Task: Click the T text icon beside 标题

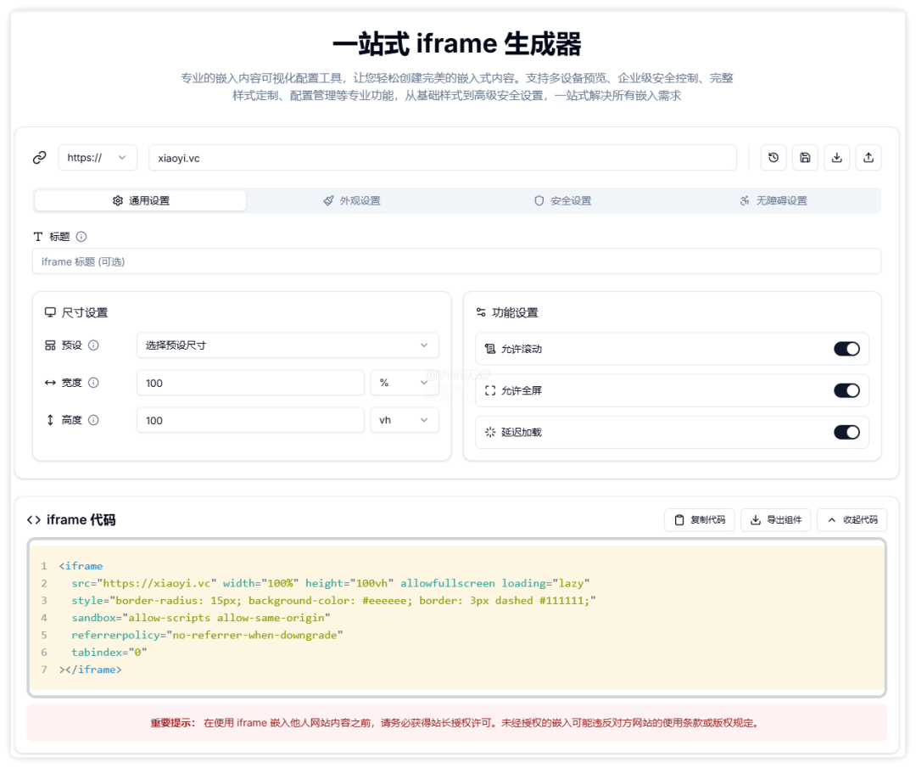Action: pos(38,237)
